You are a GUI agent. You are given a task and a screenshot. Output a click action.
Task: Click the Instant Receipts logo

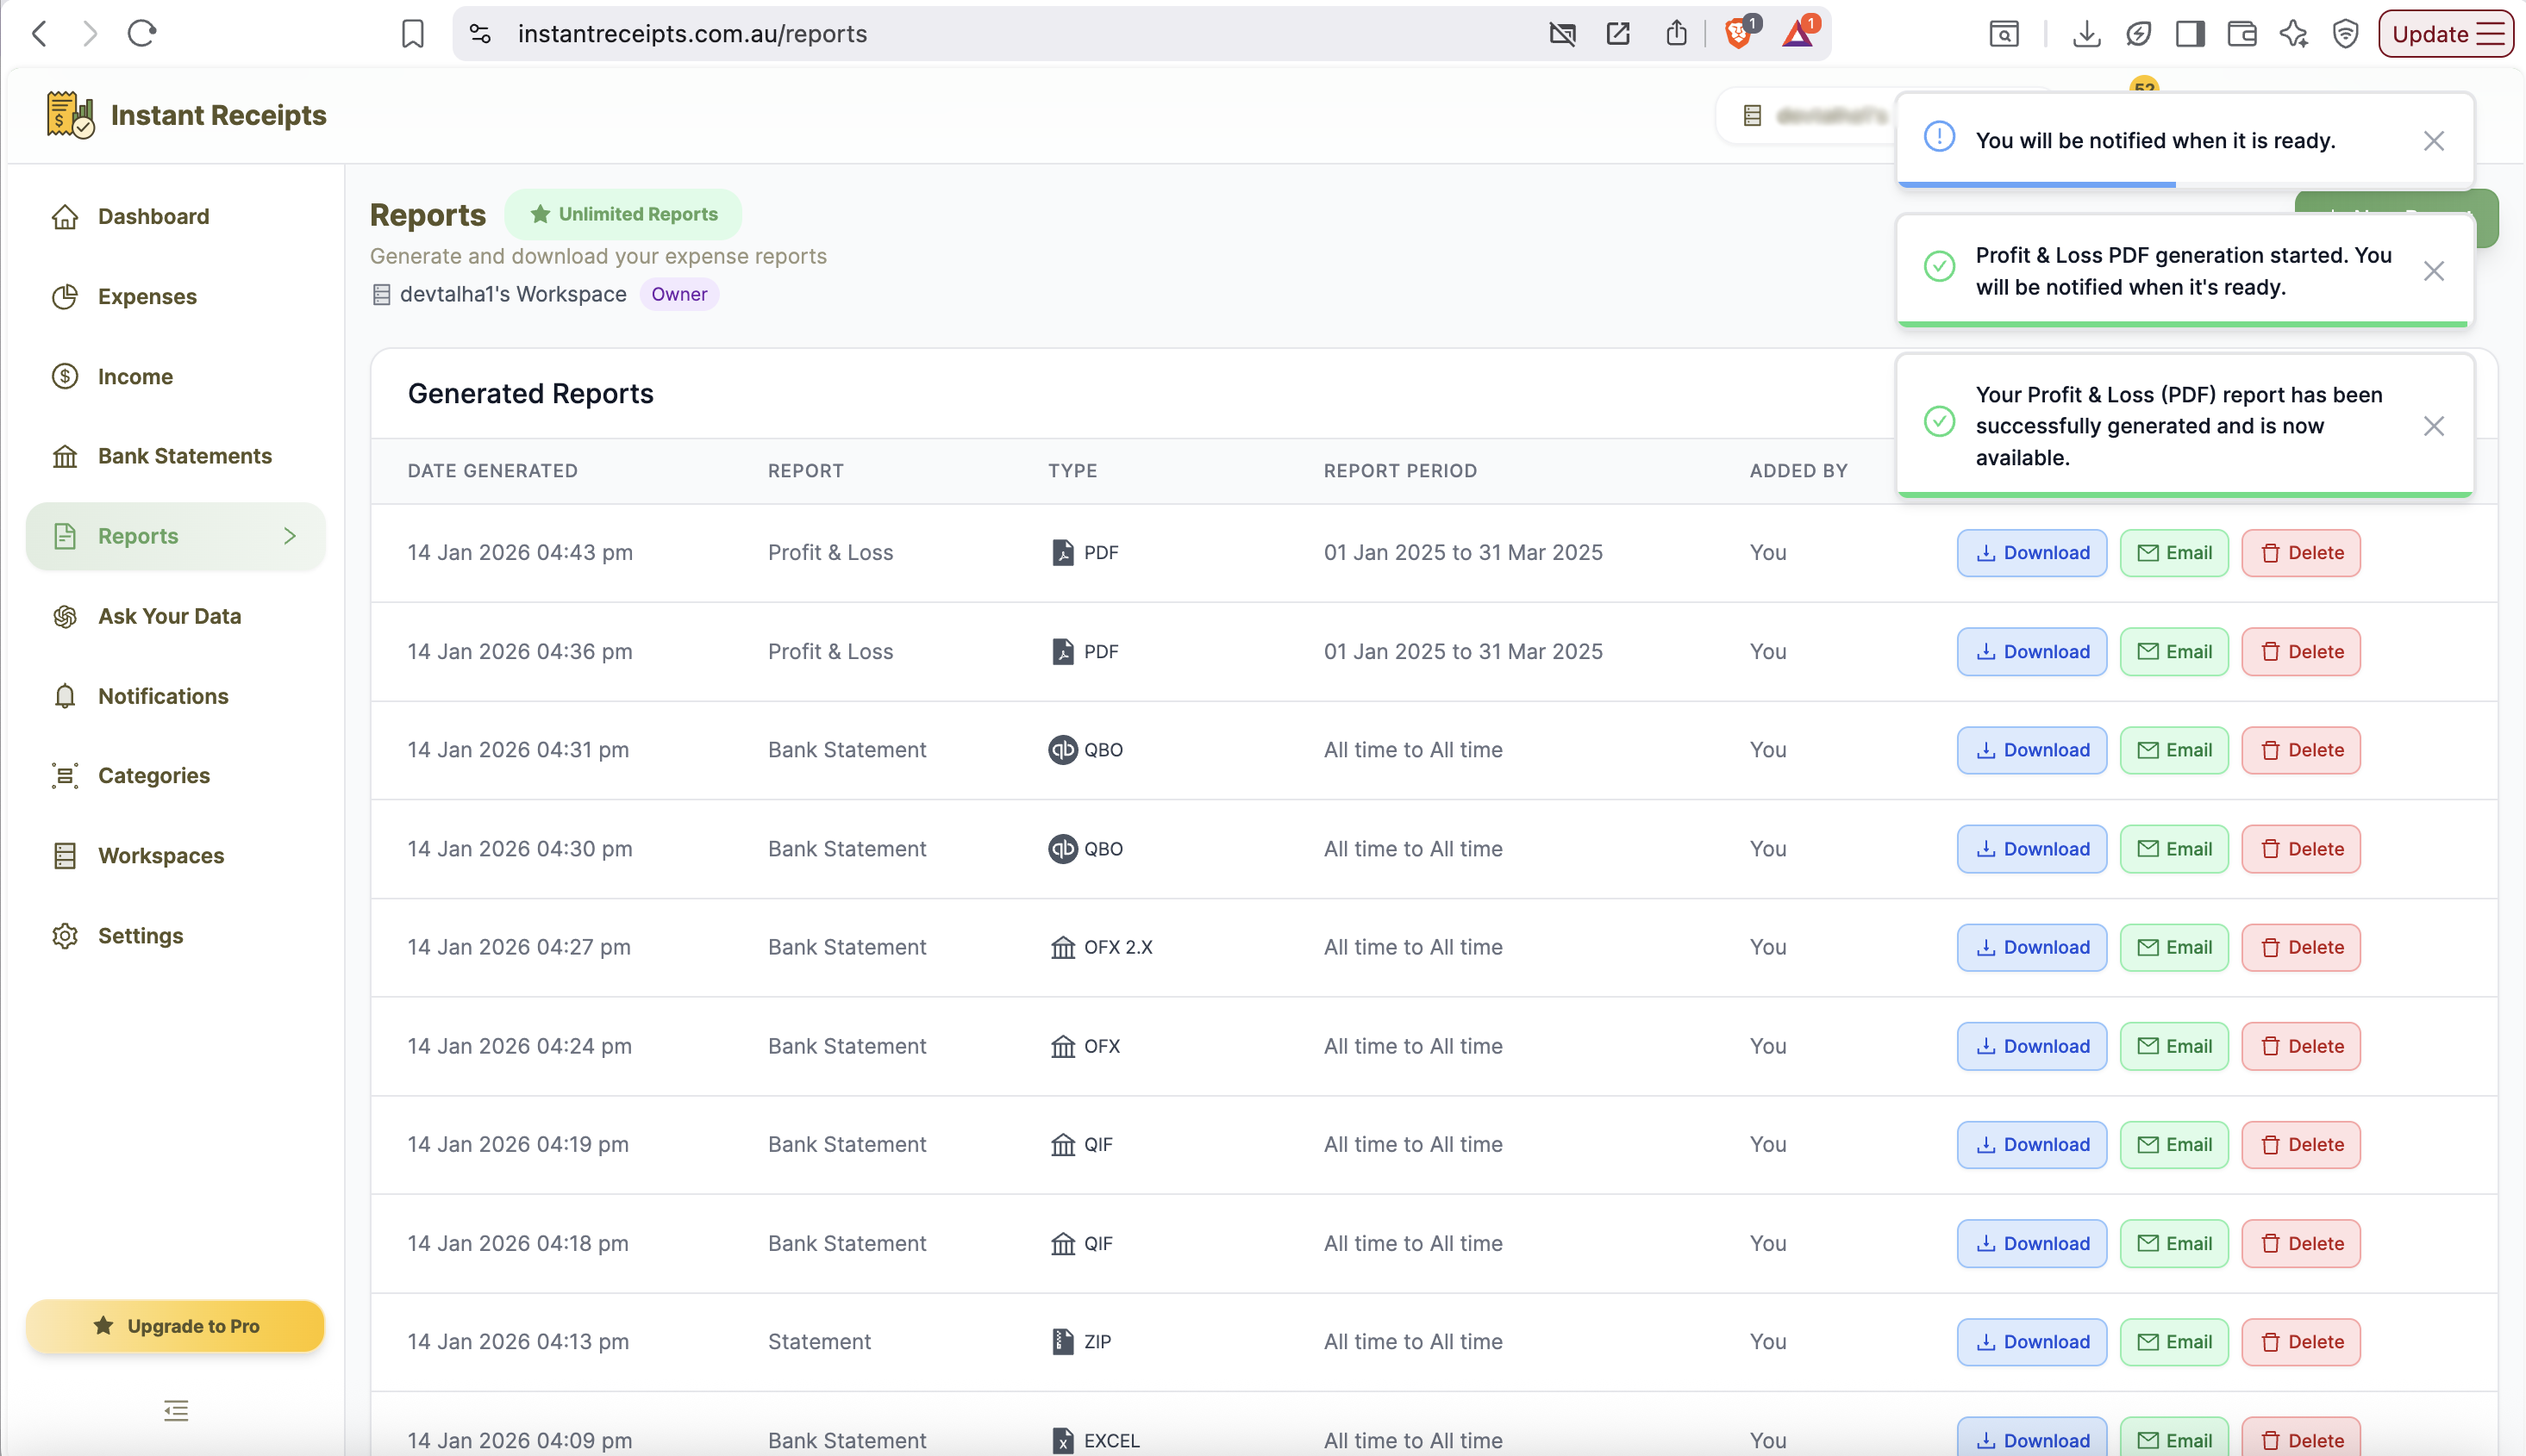click(x=186, y=115)
